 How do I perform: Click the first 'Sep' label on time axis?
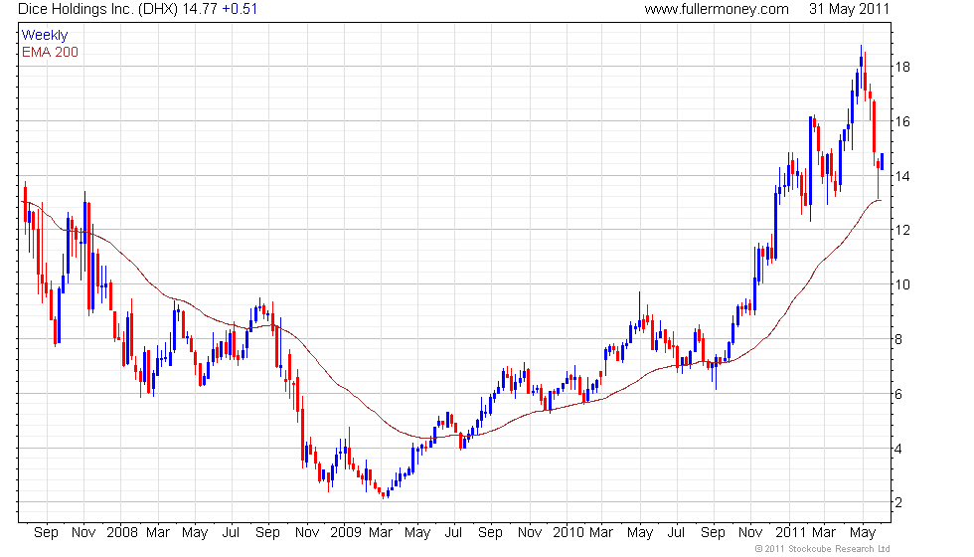click(46, 533)
